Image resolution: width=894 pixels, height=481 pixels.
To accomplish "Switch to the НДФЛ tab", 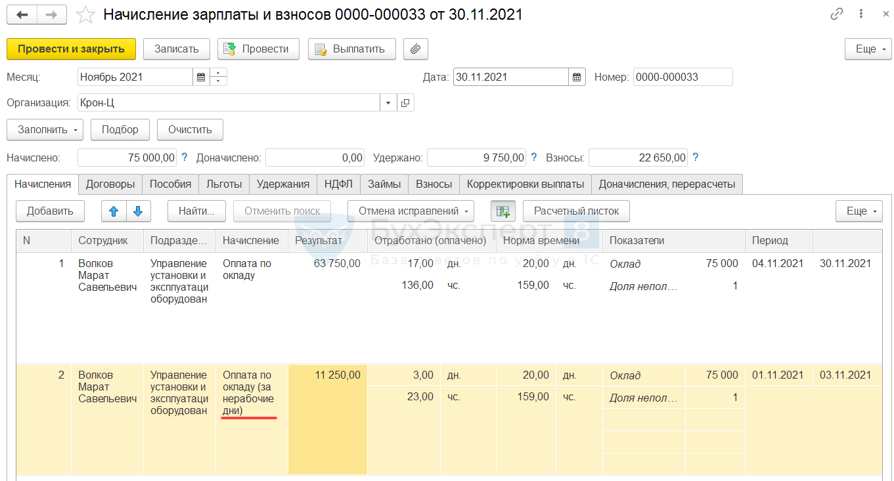I will (338, 184).
